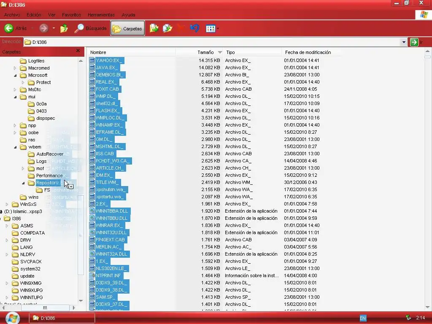
Task: Open forward history dropdown arrow
Action: pos(54,28)
